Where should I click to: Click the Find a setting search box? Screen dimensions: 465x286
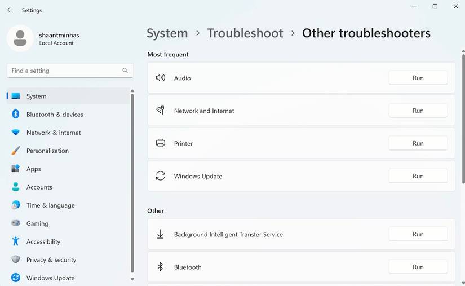click(x=70, y=71)
